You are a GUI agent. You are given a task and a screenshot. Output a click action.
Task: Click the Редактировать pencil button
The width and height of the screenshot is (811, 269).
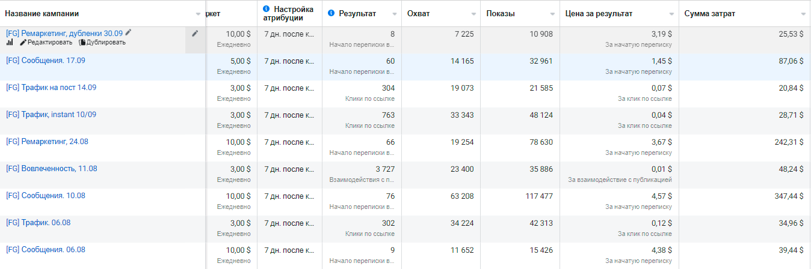pyautogui.click(x=46, y=43)
